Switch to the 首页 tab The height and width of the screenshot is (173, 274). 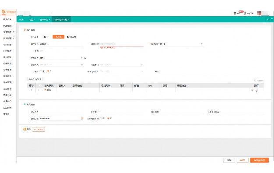pos(21,20)
